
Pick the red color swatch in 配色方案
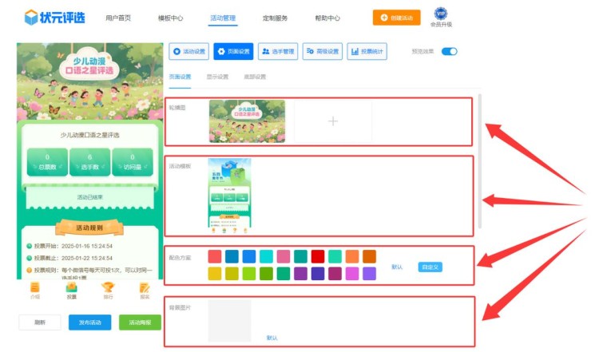pos(318,256)
